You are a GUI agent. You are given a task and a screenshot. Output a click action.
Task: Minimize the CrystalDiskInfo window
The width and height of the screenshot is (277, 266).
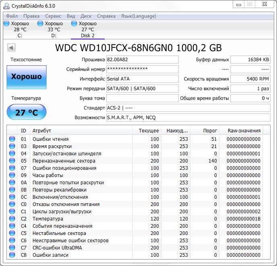[x=239, y=4]
